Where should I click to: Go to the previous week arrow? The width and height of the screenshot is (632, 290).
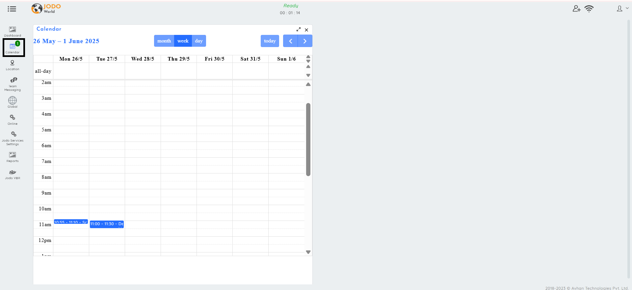290,41
